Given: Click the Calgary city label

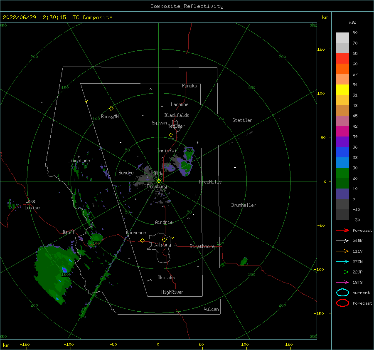Looking at the screenshot, I should point(162,245).
